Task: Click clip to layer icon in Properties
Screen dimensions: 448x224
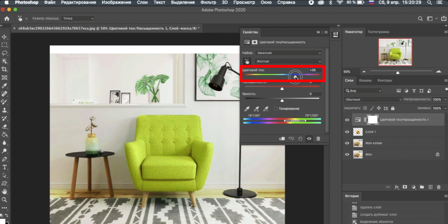Action: click(x=282, y=139)
